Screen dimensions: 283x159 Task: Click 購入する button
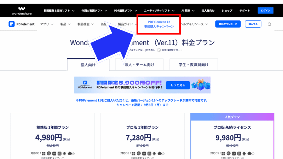pos(253,24)
